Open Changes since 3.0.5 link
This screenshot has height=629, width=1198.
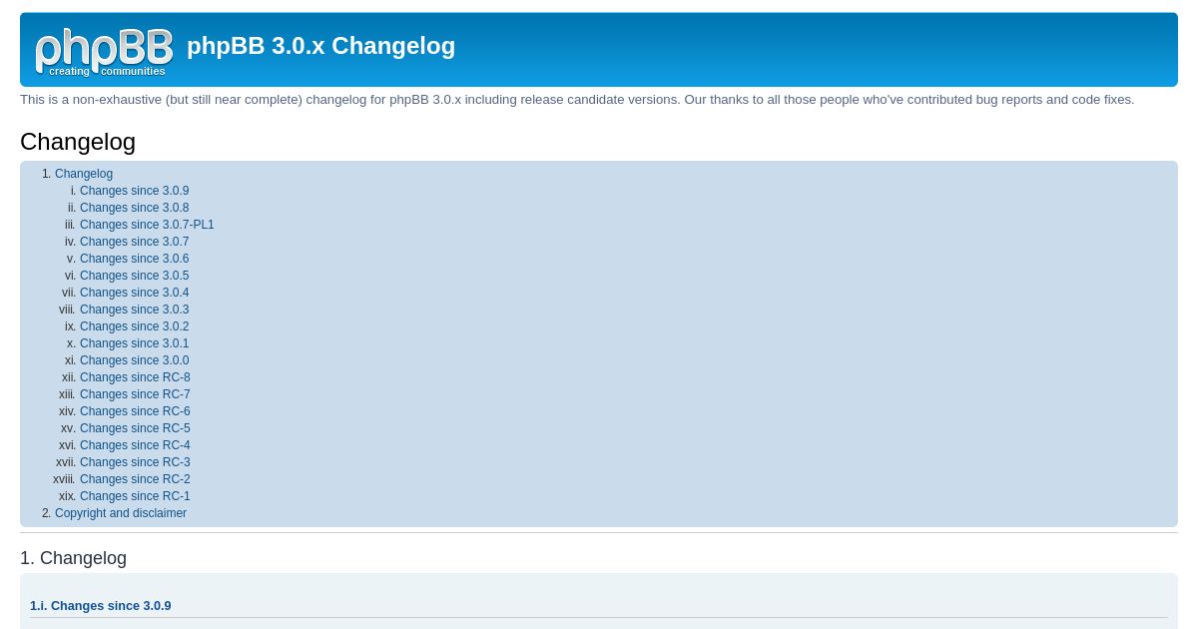[x=134, y=276]
